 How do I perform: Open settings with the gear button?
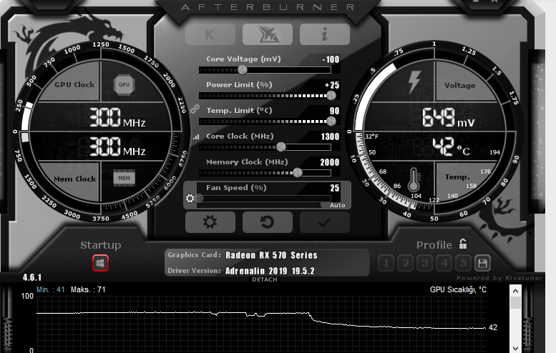click(x=210, y=222)
